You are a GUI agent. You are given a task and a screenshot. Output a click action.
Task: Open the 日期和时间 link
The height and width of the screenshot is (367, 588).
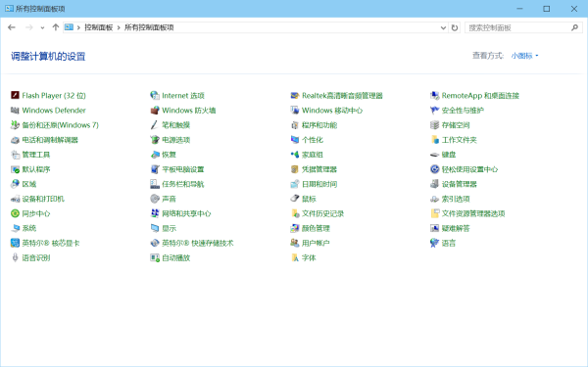(319, 184)
